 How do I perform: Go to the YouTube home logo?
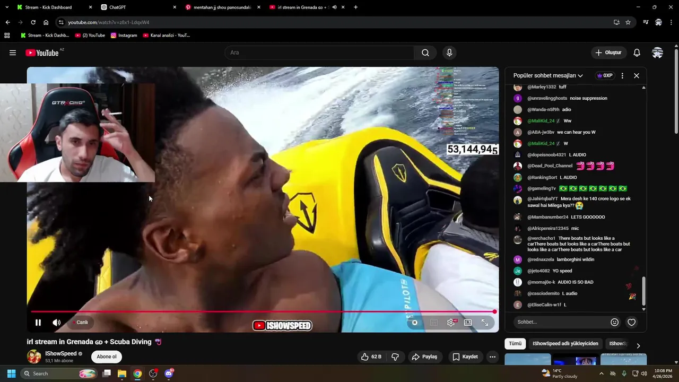tap(42, 53)
